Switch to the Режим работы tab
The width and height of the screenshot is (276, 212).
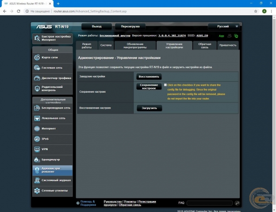pos(87,45)
